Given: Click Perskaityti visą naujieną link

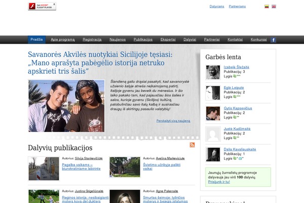Looking at the screenshot, I should pyautogui.click(x=173, y=121).
